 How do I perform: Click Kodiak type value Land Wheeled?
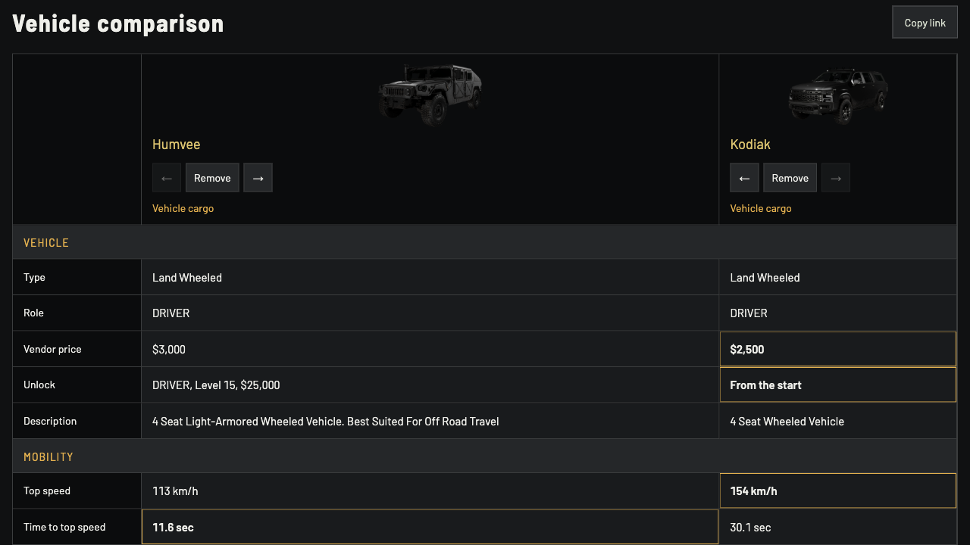tap(765, 278)
